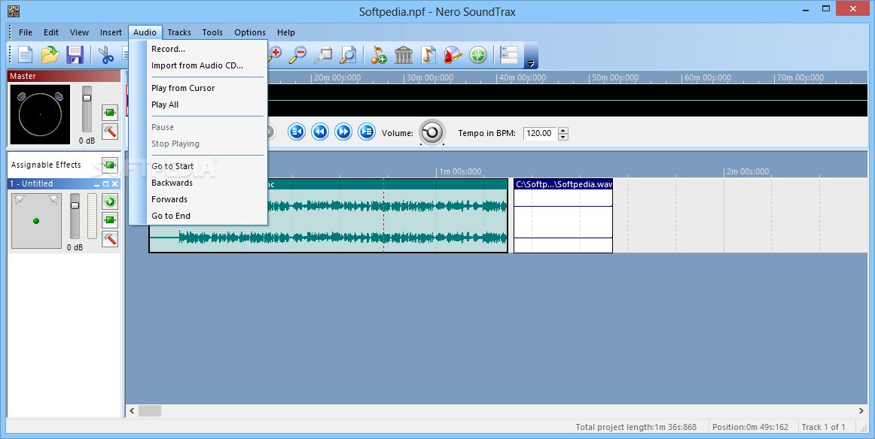Click the Nero SoundTrax title bar icon
Image resolution: width=875 pixels, height=439 pixels.
(14, 11)
